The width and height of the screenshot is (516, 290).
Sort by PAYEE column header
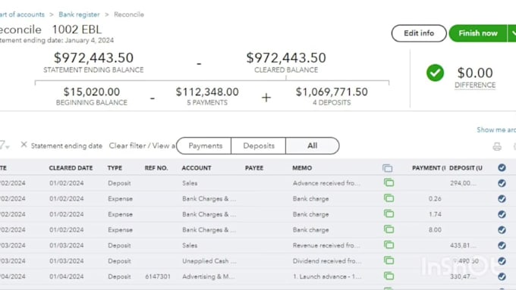tap(254, 168)
